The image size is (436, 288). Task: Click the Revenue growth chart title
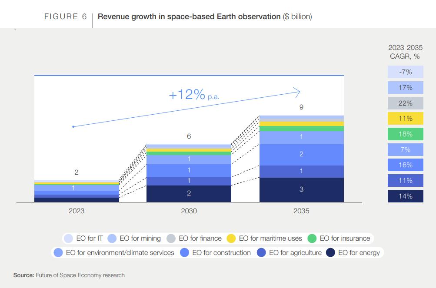pos(205,17)
